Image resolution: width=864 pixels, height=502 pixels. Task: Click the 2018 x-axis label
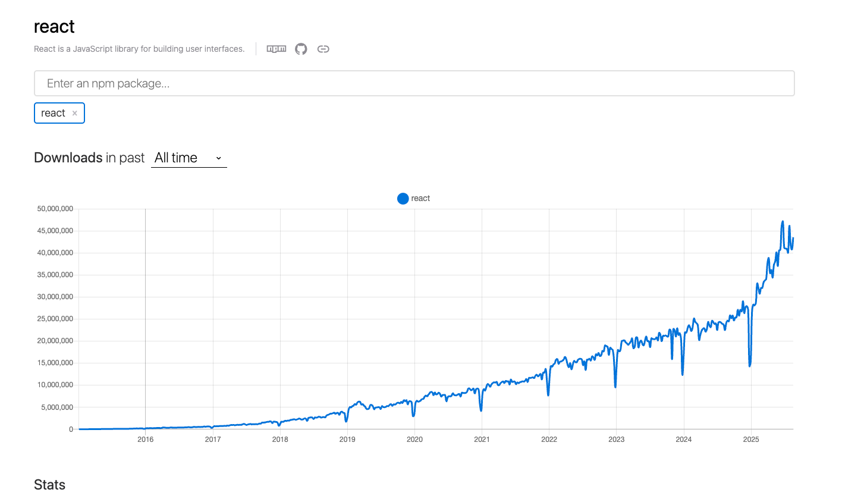280,440
